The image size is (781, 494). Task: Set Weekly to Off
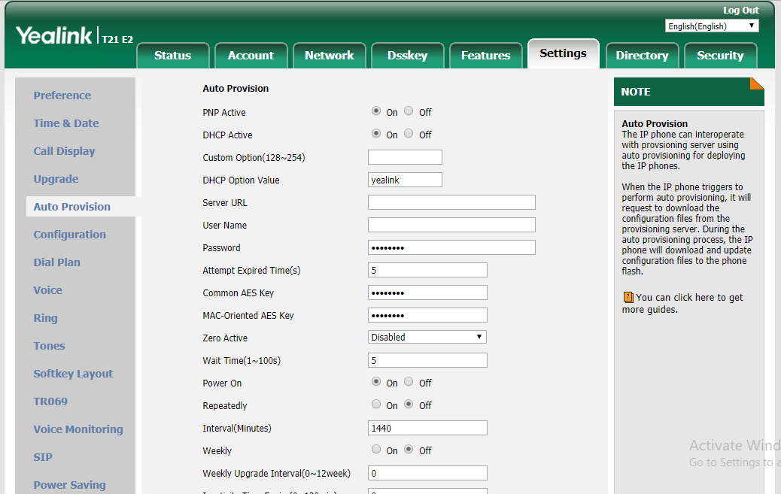click(409, 449)
